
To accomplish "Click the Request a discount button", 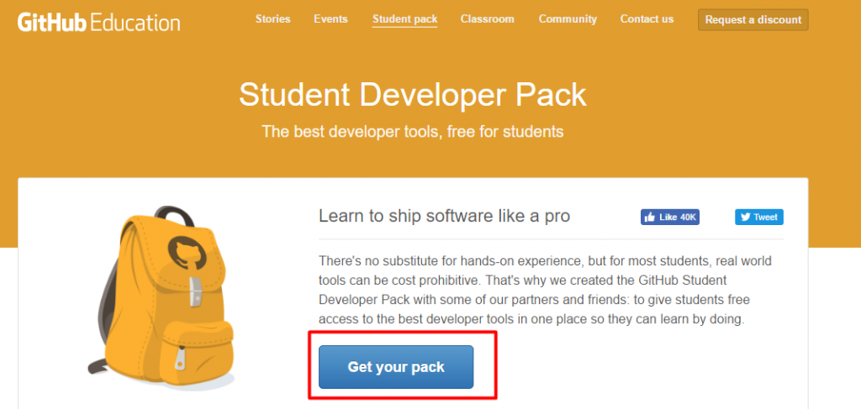I will point(753,20).
